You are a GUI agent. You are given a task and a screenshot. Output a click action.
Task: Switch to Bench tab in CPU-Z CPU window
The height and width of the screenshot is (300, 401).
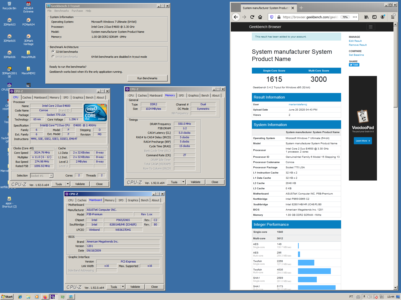pyautogui.click(x=89, y=97)
